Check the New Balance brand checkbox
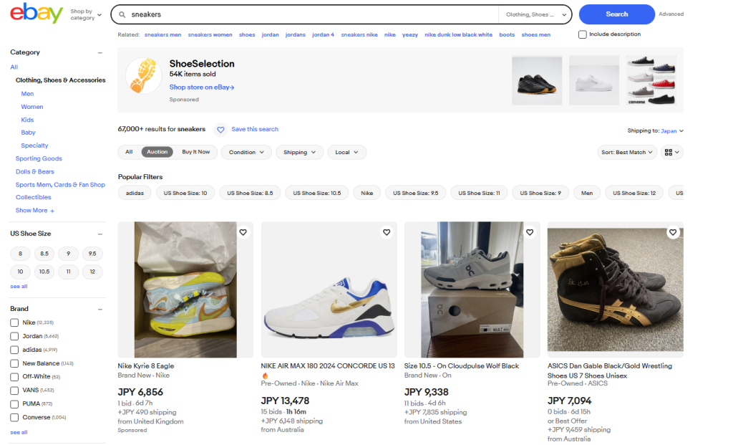The width and height of the screenshot is (733, 445). click(14, 363)
